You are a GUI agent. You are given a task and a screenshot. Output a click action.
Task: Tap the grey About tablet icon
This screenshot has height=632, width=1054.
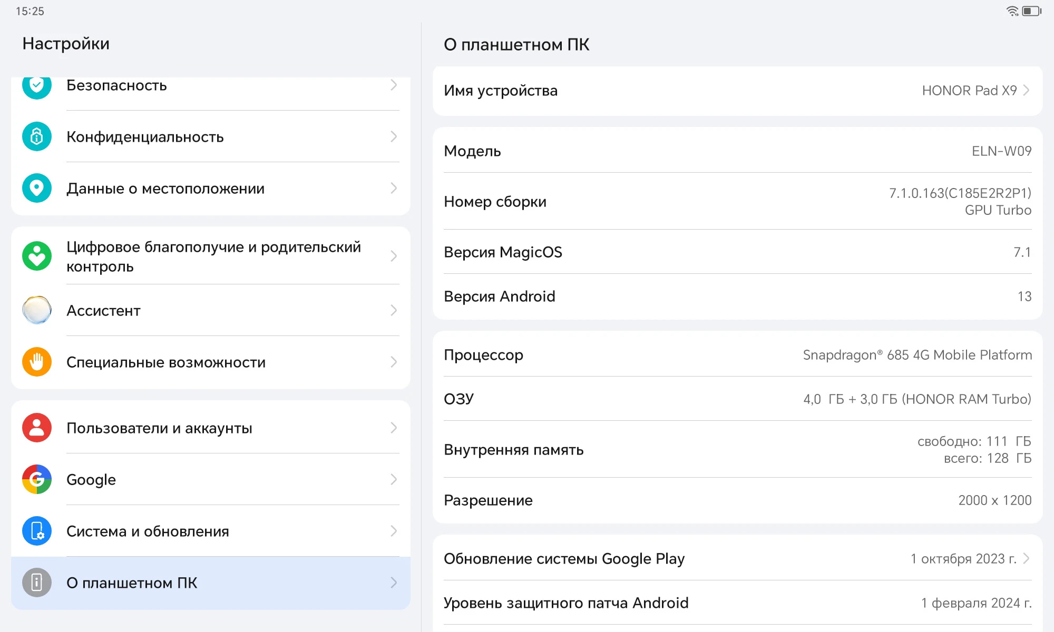pos(36,582)
